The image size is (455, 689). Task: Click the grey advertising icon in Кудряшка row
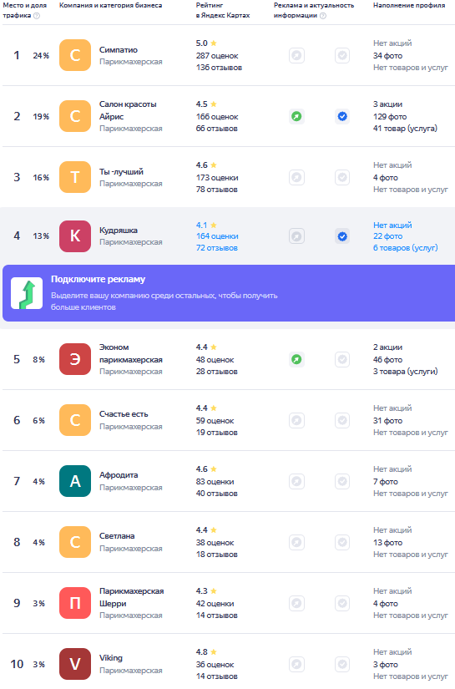[x=297, y=236]
